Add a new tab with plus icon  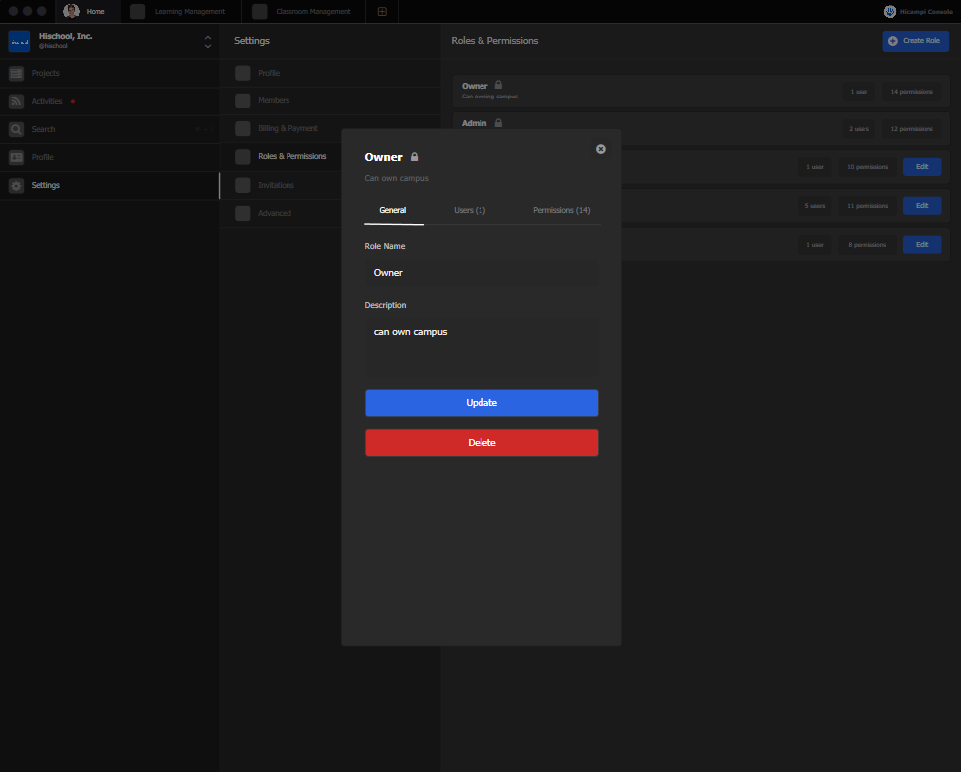tap(383, 12)
